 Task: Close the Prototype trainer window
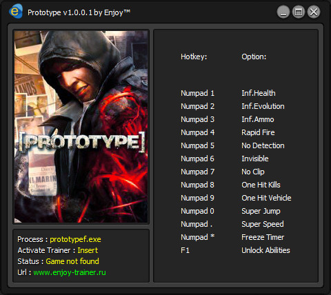click(x=314, y=12)
